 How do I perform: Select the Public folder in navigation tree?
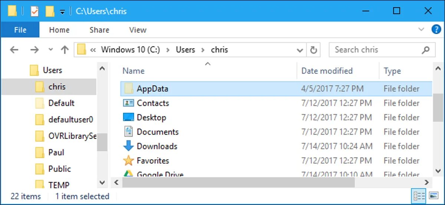59,169
